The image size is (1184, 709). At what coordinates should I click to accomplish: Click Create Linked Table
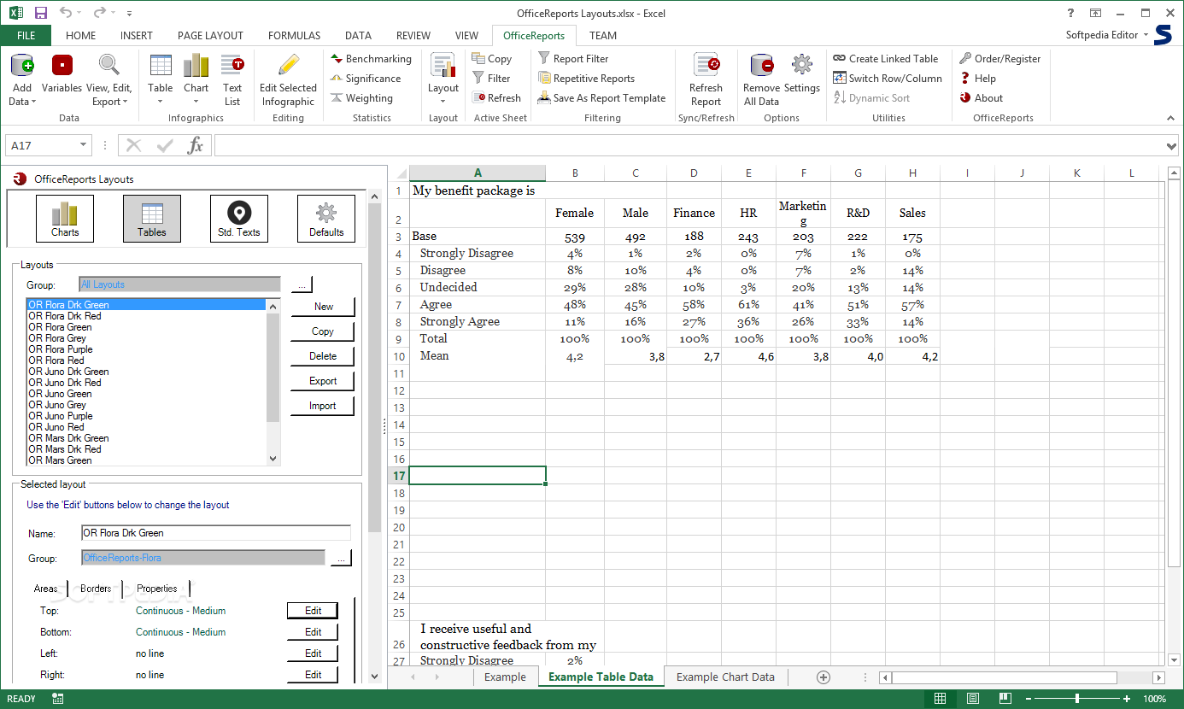[x=886, y=59]
